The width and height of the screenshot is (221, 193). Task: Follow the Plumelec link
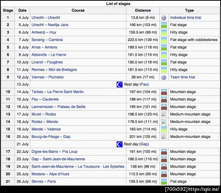click(x=56, y=77)
